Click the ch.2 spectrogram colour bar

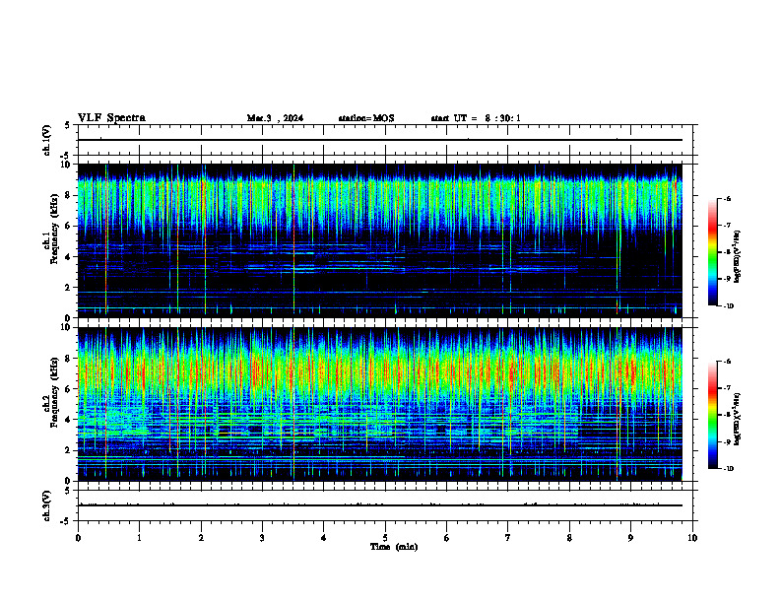click(712, 415)
